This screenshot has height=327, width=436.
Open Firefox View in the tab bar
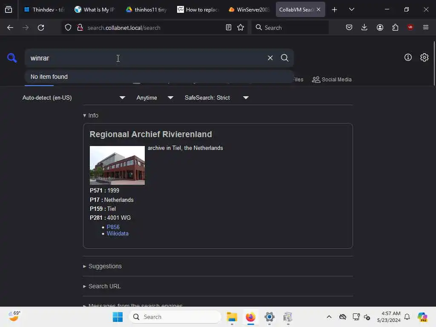point(9,9)
